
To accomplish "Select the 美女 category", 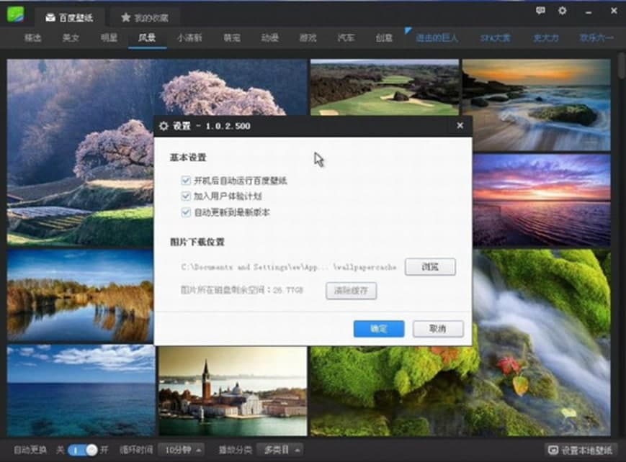I will pyautogui.click(x=71, y=38).
